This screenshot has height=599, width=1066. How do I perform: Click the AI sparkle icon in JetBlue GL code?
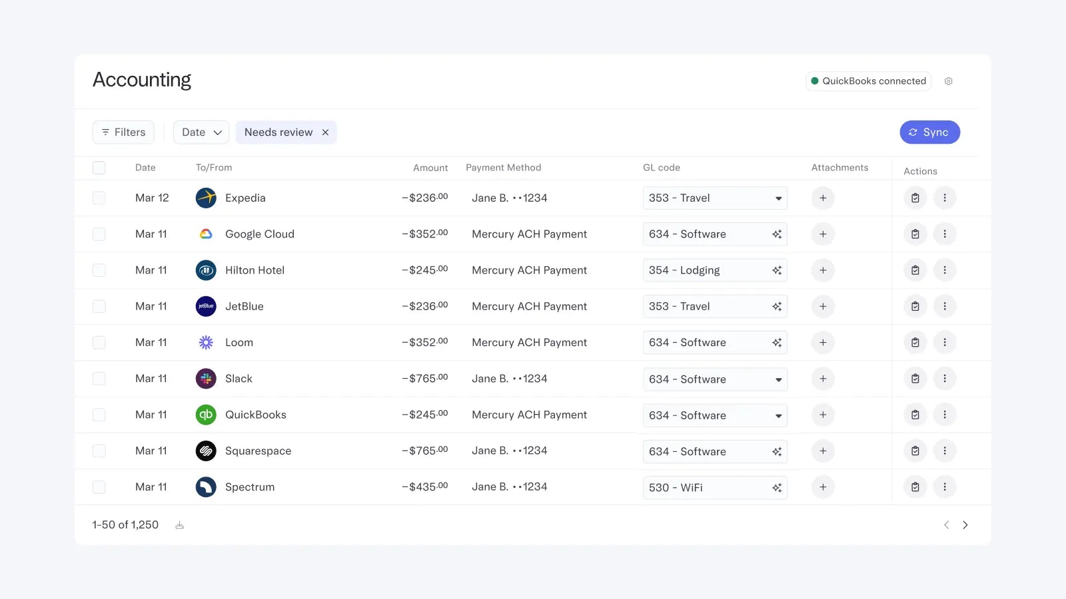[776, 307]
